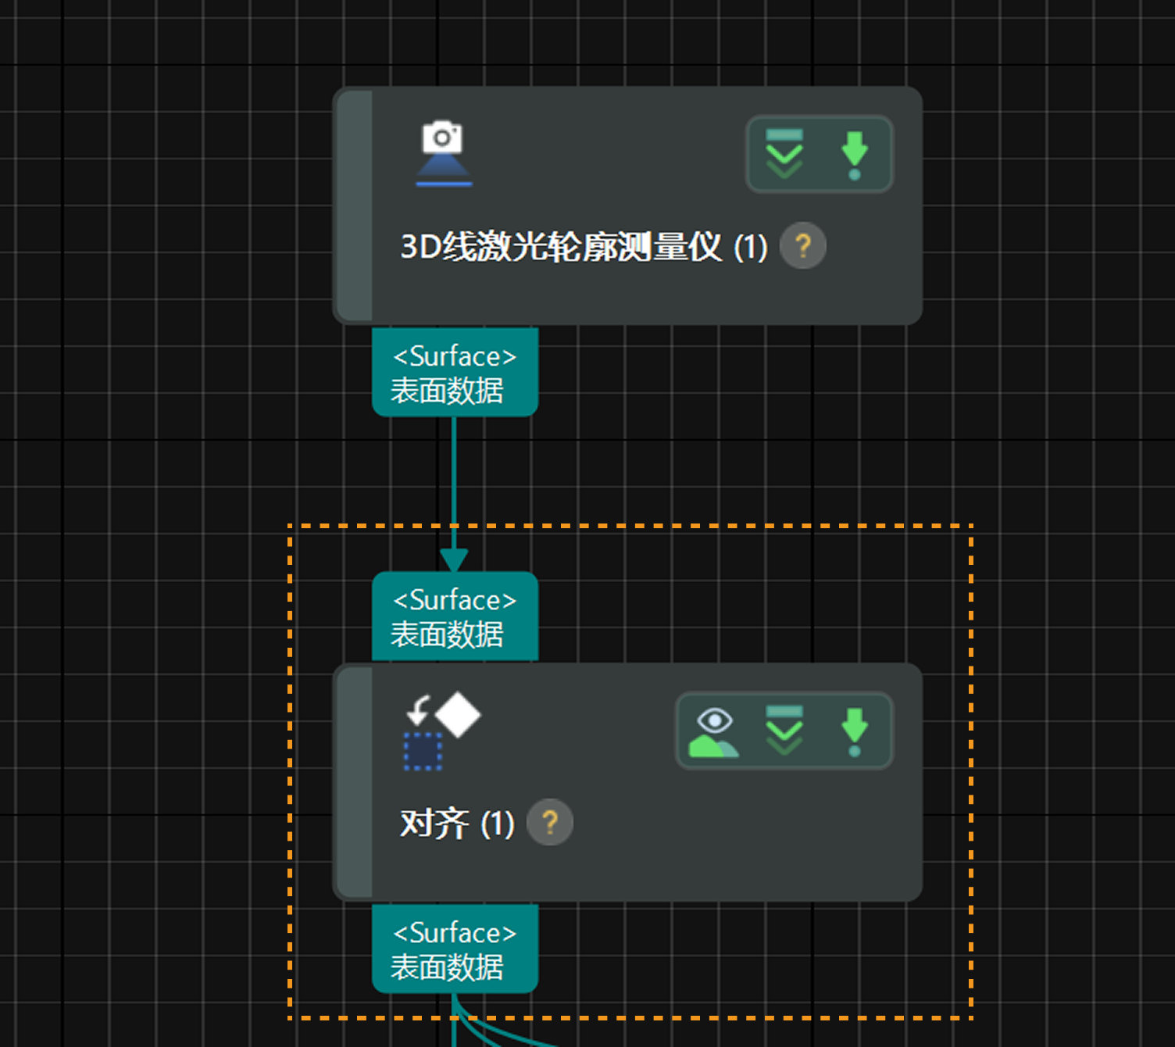Click the green down-arrow icon on the 3D线激光轮廓测量仪 node

[x=854, y=154]
